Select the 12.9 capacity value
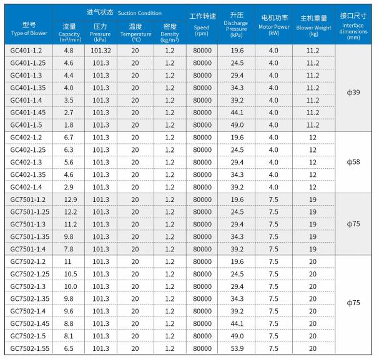This screenshot has height=359, width=379. 71,200
